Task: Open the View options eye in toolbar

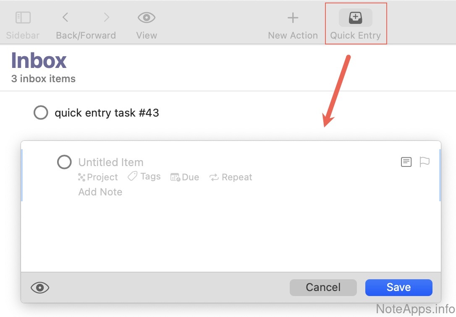Action: click(147, 18)
